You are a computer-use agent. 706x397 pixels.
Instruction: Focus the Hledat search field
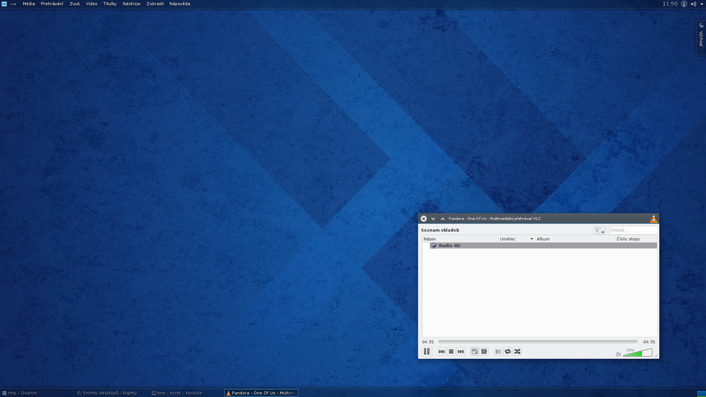pos(633,230)
